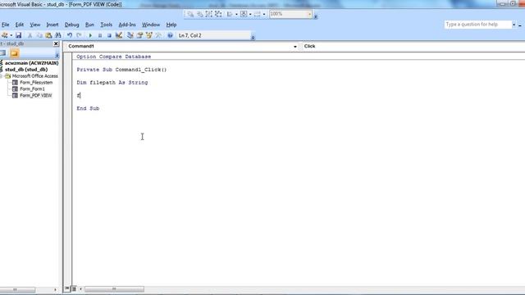
Task: Open the Window menu
Action: pyautogui.click(x=151, y=25)
